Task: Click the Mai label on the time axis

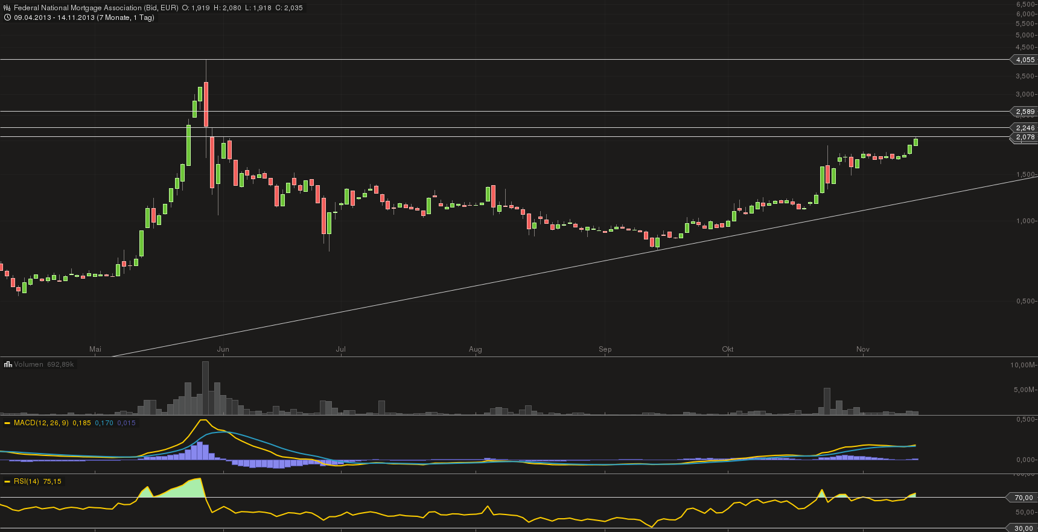Action: (x=95, y=349)
